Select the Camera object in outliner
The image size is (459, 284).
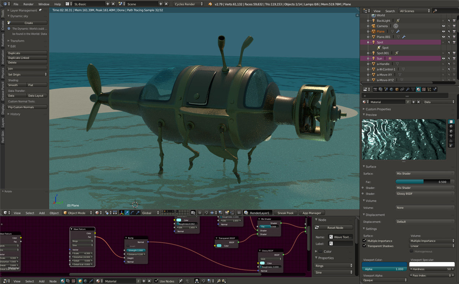pos(382,26)
